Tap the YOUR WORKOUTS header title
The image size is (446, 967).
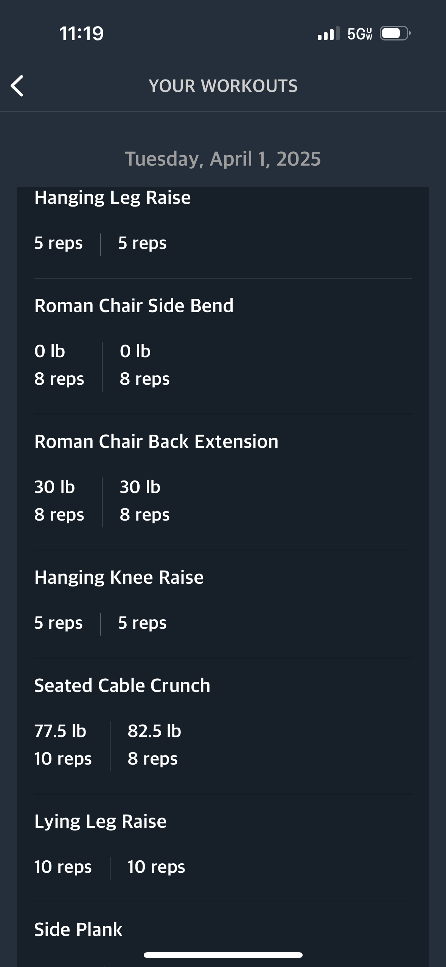click(223, 86)
